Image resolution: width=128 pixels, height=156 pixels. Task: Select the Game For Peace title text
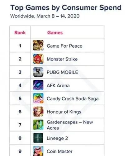(x=64, y=46)
